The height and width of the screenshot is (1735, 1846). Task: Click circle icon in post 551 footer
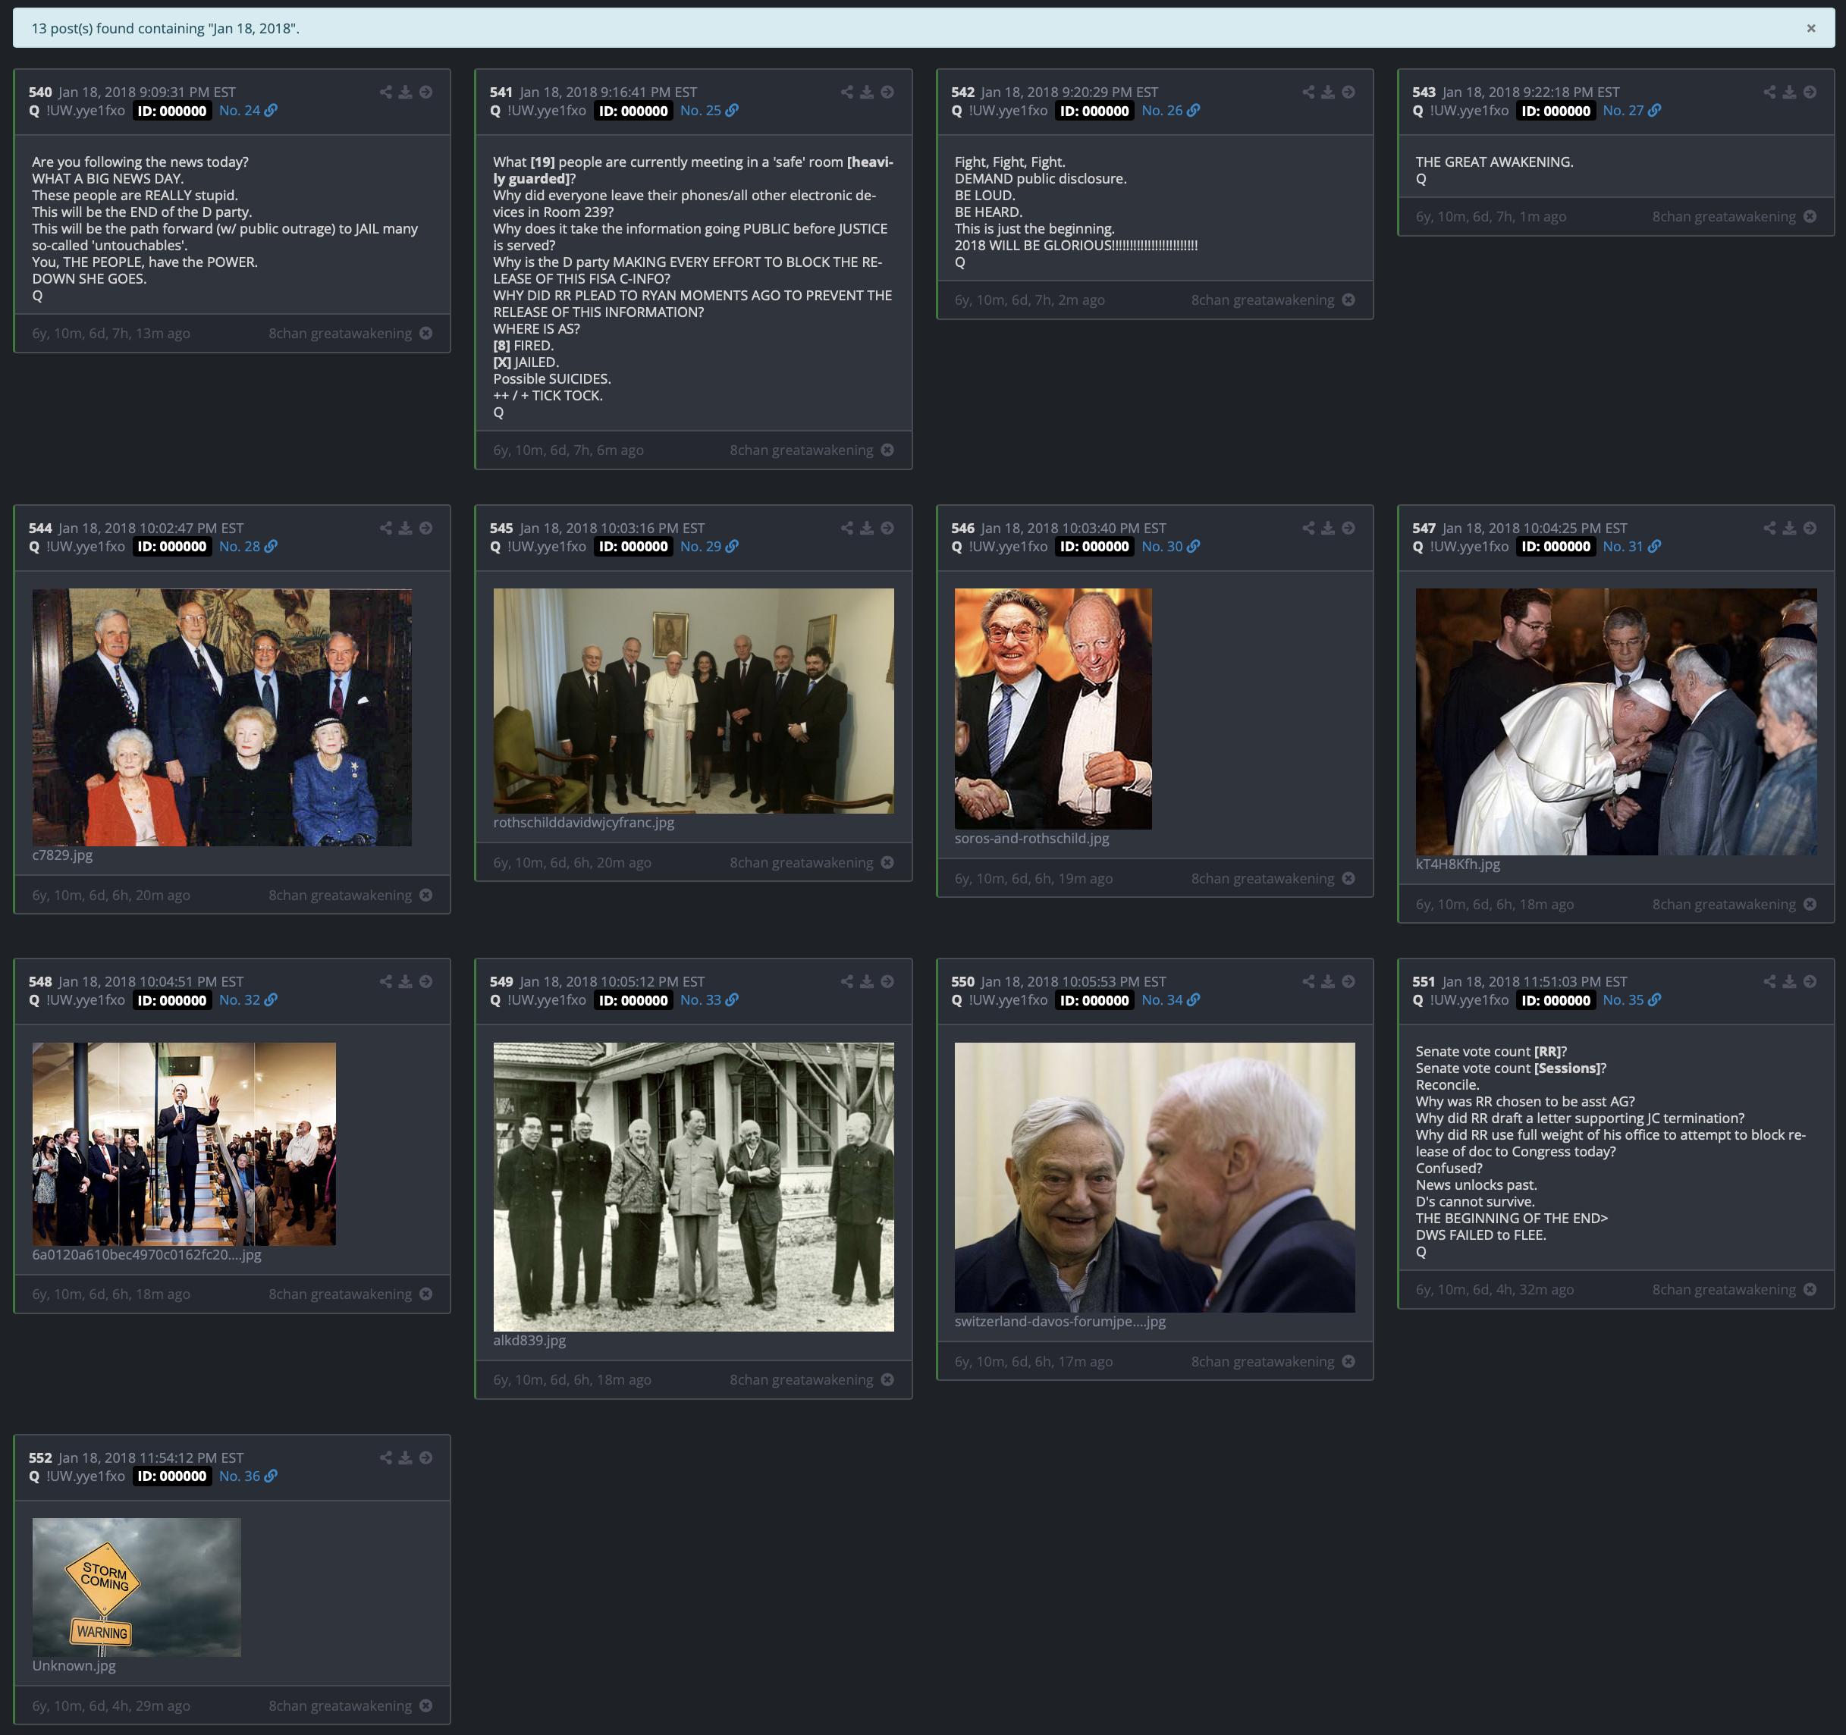[x=1810, y=1289]
